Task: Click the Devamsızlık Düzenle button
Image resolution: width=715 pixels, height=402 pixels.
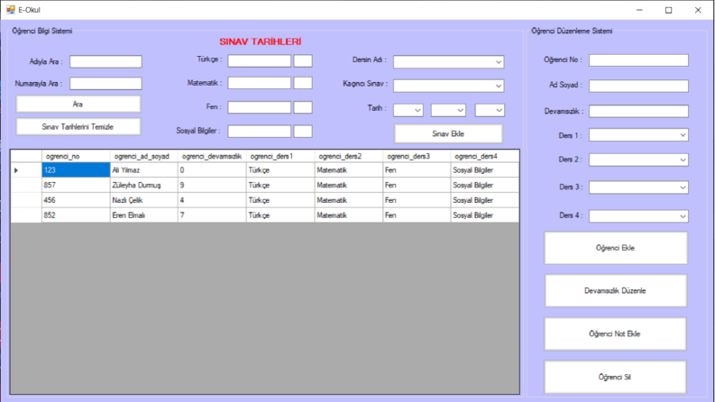Action: click(616, 291)
